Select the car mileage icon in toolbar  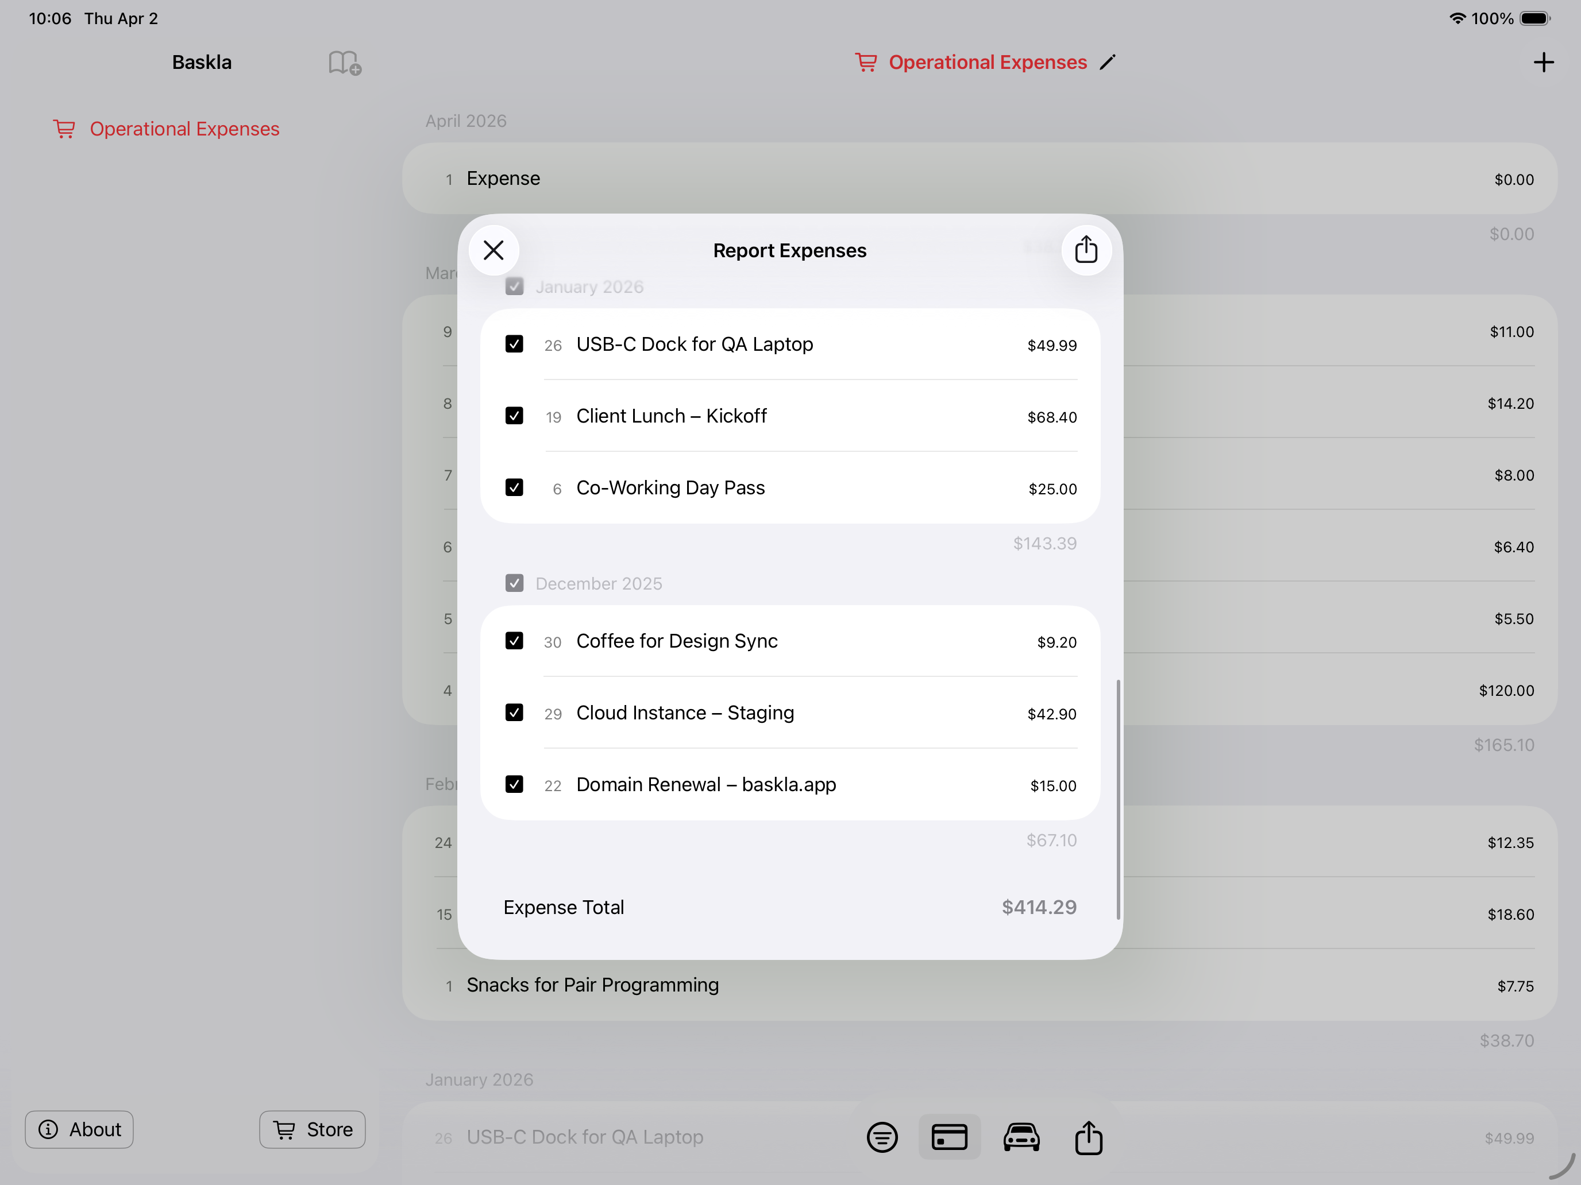click(x=1021, y=1136)
